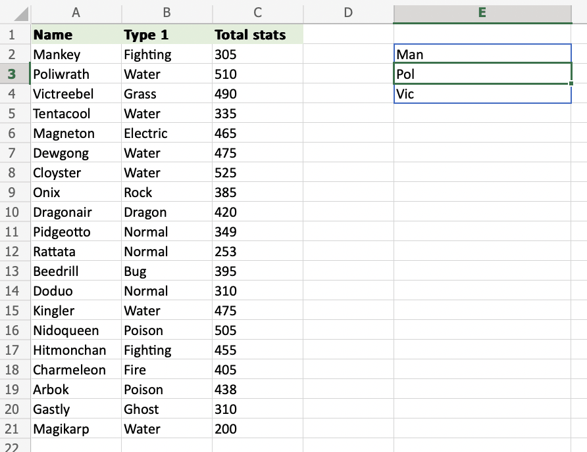Select the cell with value 525

tap(257, 173)
